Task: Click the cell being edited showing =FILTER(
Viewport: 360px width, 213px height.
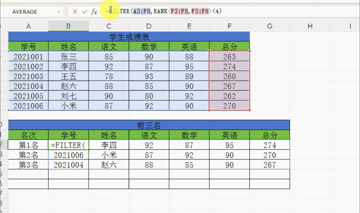Action: [68, 145]
